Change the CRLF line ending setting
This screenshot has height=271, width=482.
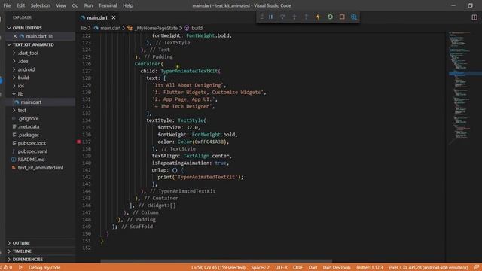[x=297, y=268]
